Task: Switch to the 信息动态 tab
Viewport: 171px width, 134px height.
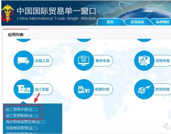Action: click(x=137, y=22)
